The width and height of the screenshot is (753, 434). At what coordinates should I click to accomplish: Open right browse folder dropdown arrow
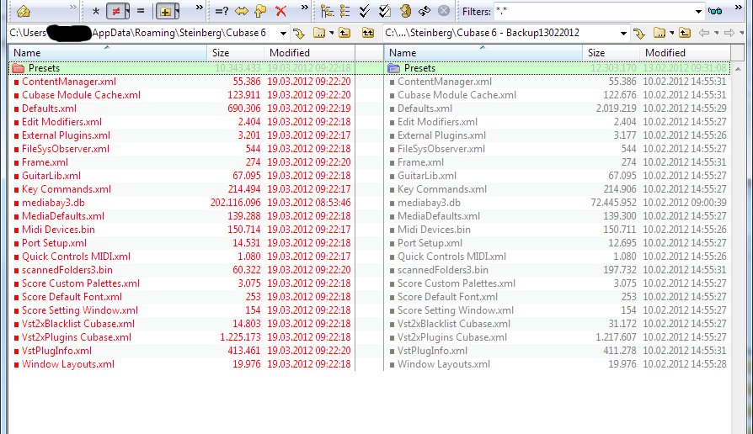click(671, 33)
